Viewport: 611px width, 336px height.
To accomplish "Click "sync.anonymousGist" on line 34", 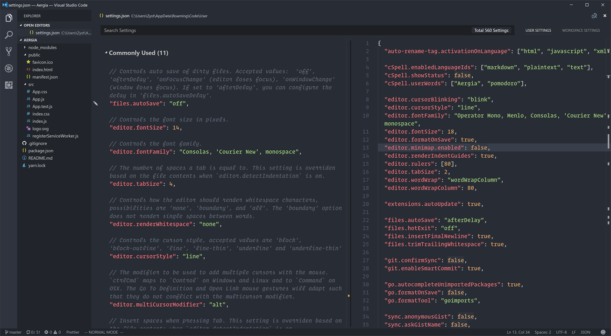I will (418, 316).
